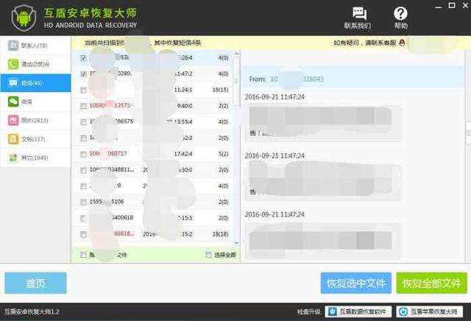Open the 微信 WeChat category

(36, 102)
